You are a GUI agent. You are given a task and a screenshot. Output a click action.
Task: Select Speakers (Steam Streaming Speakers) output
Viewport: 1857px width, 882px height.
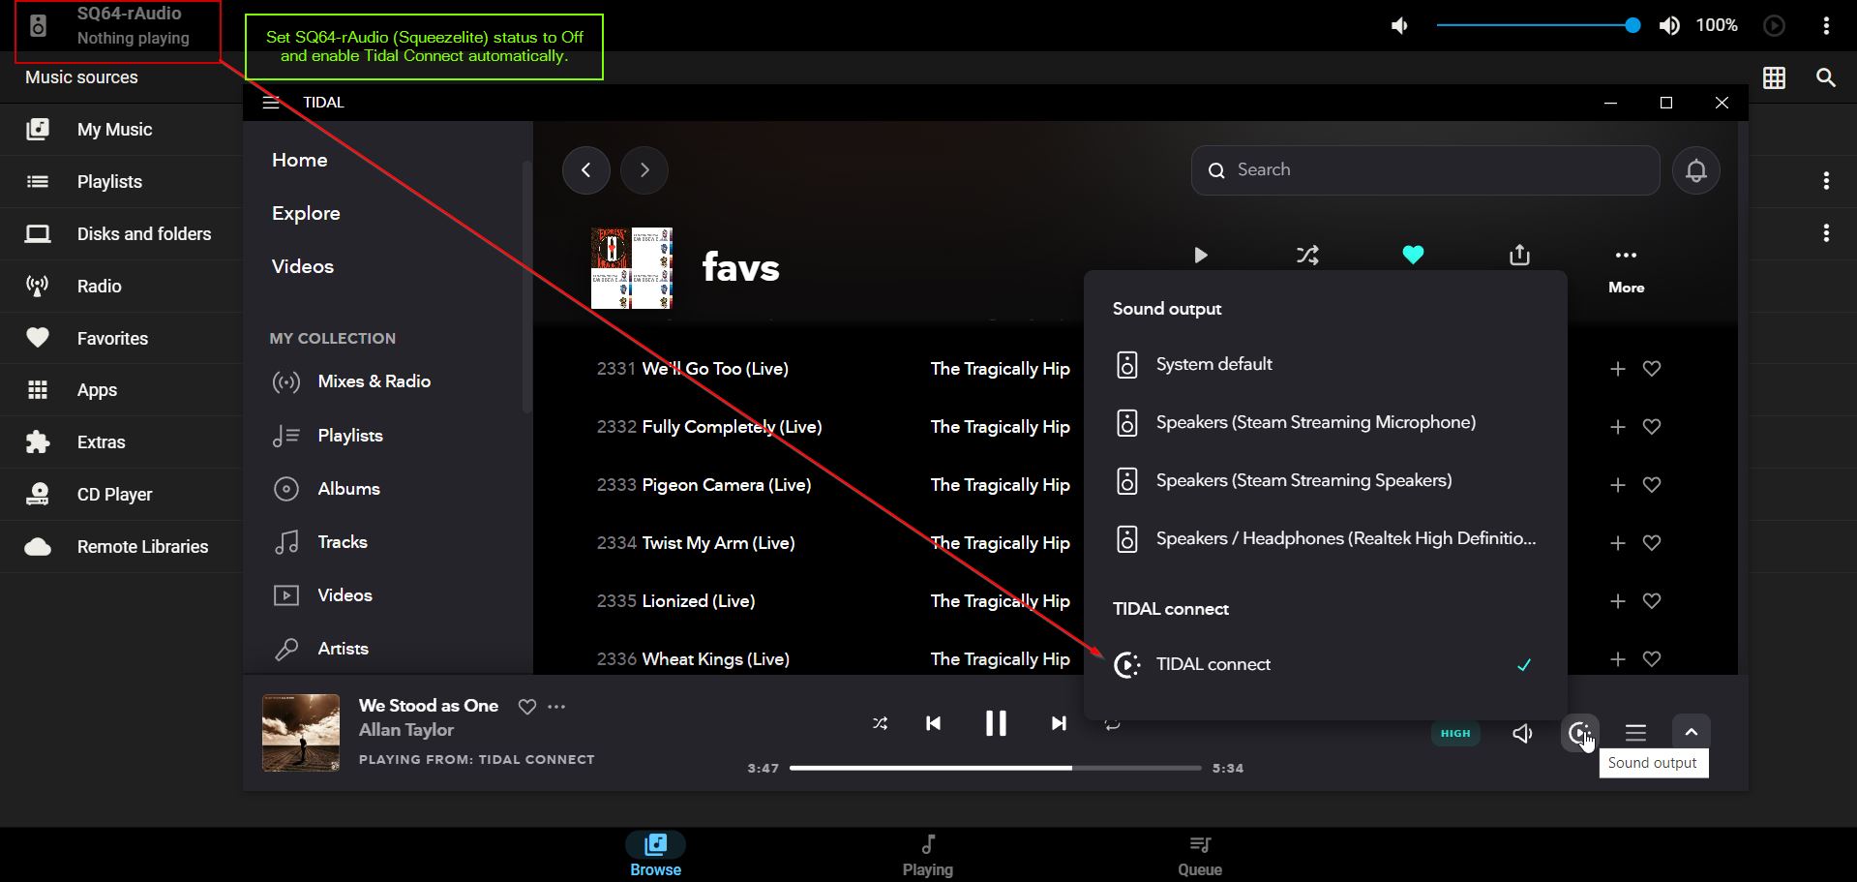point(1325,481)
